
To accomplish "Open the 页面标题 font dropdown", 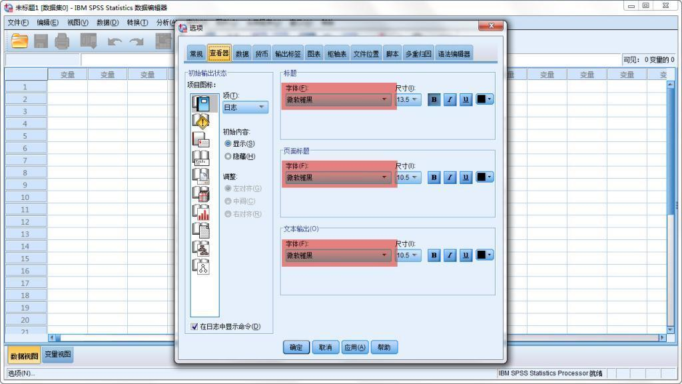I will coord(338,177).
